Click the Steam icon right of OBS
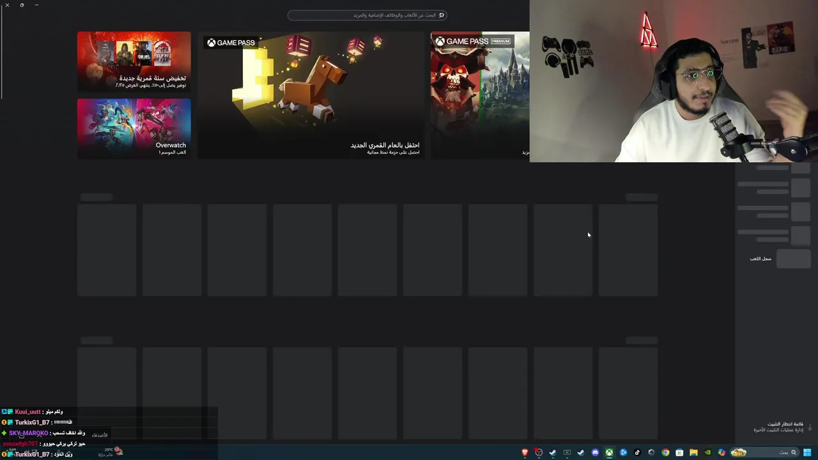The width and height of the screenshot is (818, 460). click(553, 452)
